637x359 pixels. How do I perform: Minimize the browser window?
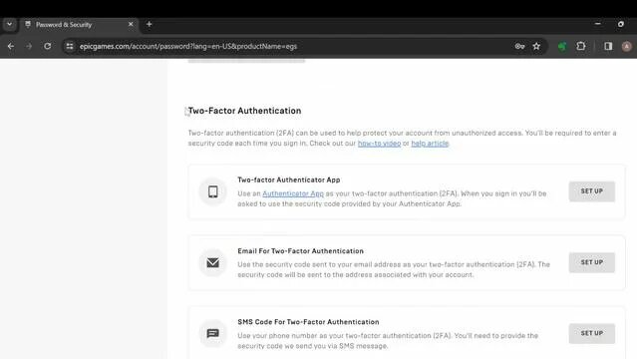click(x=597, y=24)
